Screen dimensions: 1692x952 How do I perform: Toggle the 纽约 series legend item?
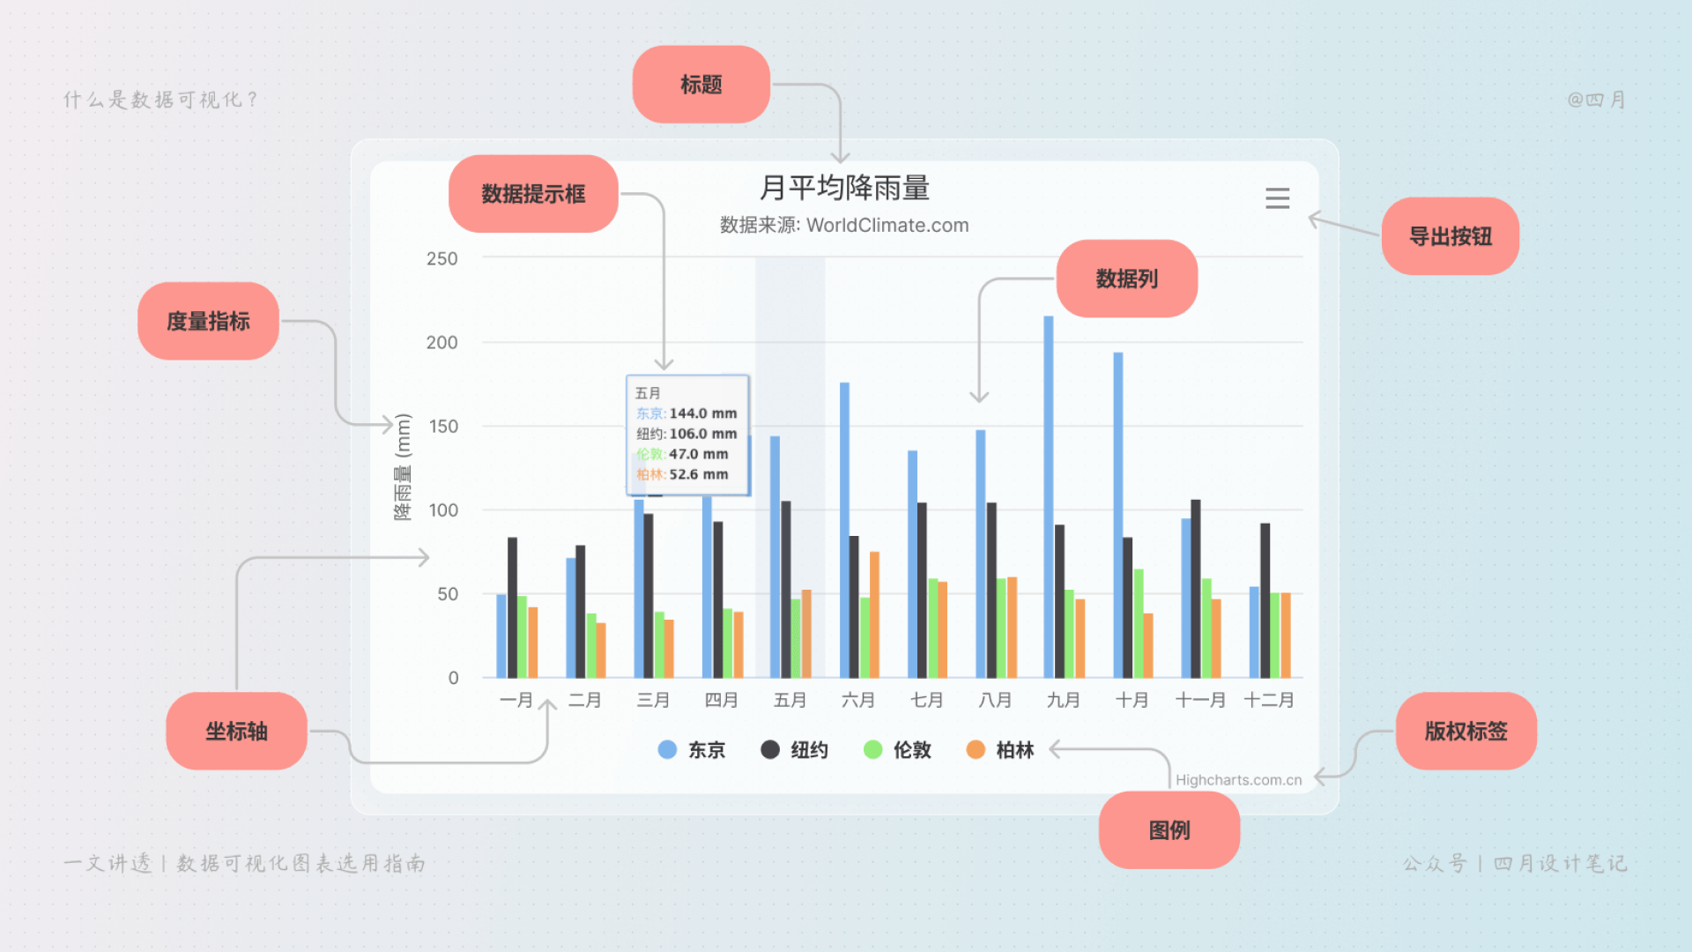point(794,750)
